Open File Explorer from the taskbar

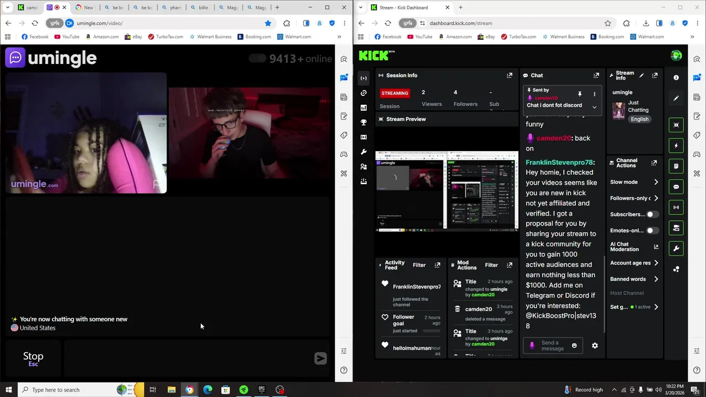pos(171,390)
